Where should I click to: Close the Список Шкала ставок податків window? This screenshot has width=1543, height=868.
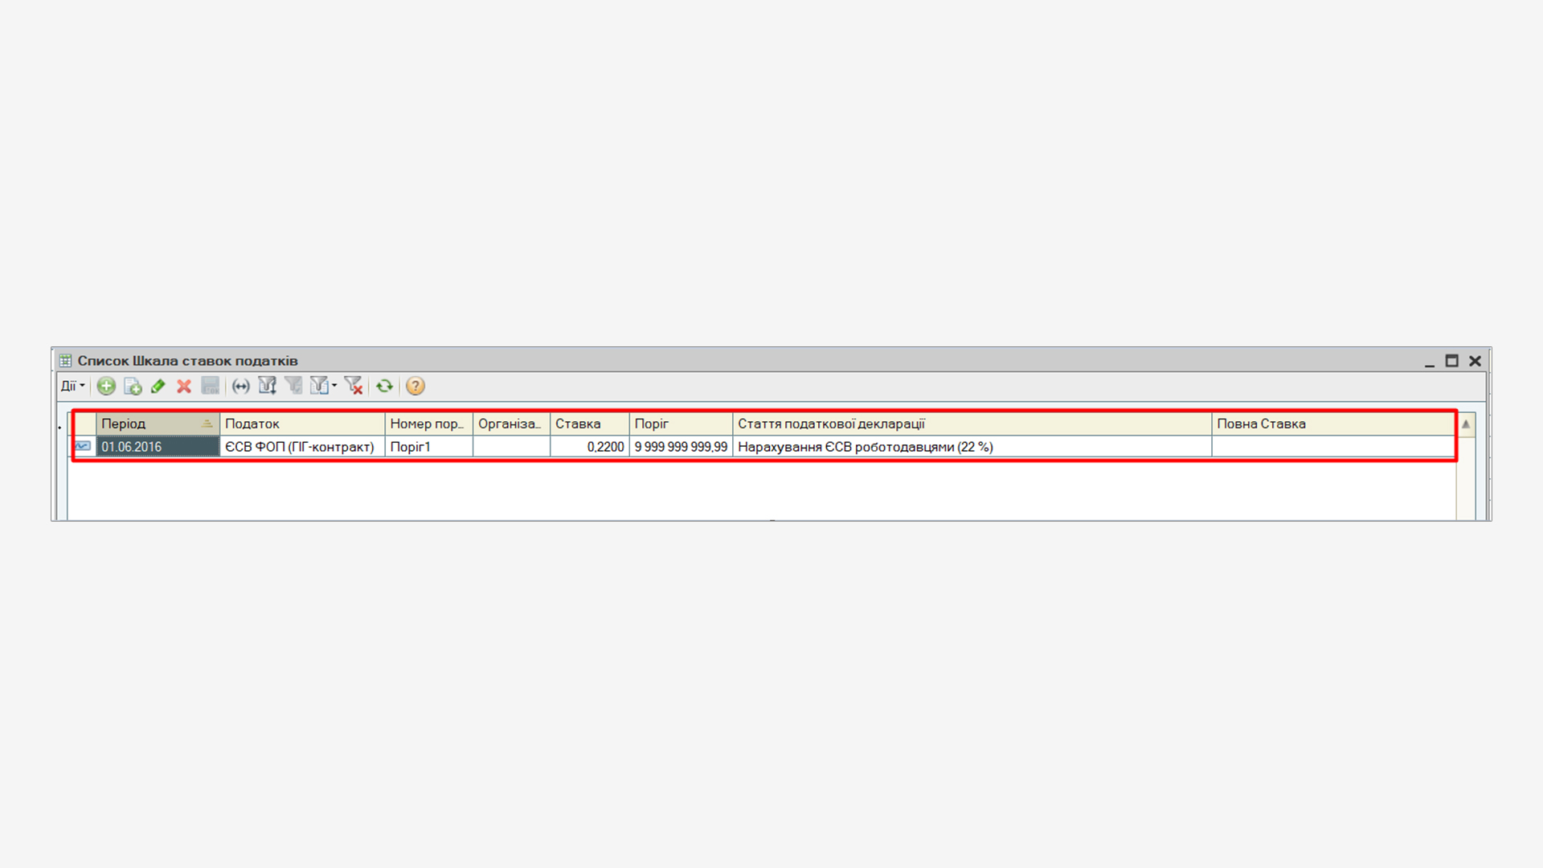(x=1475, y=361)
